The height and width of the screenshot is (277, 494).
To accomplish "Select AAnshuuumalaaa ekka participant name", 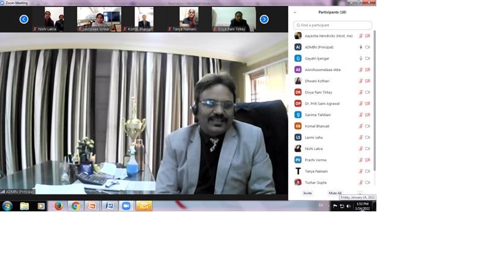I will [322, 70].
